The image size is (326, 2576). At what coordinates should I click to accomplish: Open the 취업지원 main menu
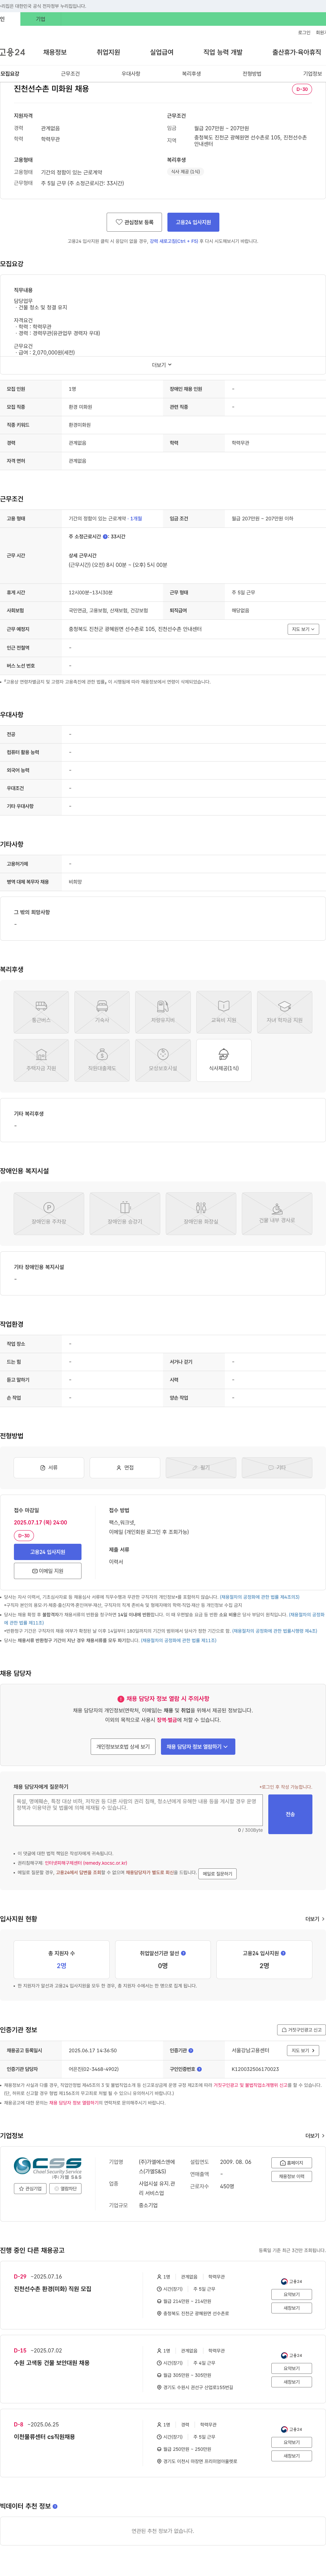pyautogui.click(x=108, y=52)
